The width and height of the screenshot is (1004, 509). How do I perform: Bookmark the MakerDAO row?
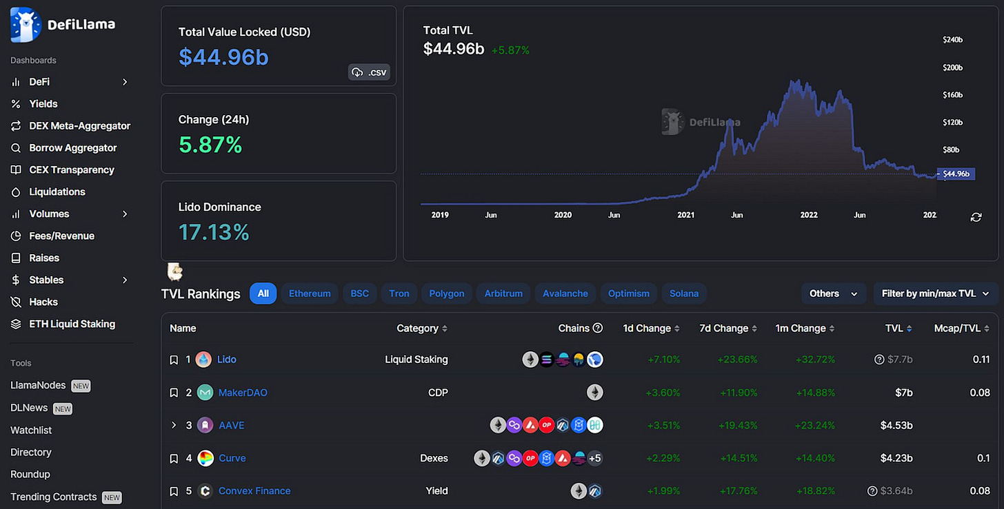[x=174, y=393]
